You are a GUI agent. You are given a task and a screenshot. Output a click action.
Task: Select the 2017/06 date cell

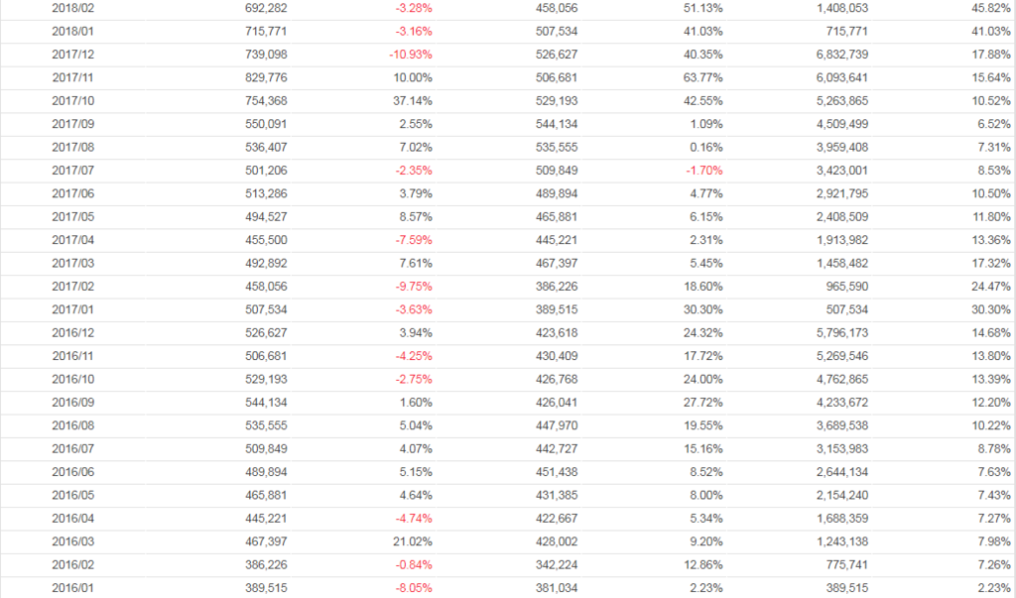click(x=72, y=193)
